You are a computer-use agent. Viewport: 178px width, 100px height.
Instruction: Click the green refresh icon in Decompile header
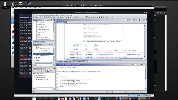(x=132, y=64)
